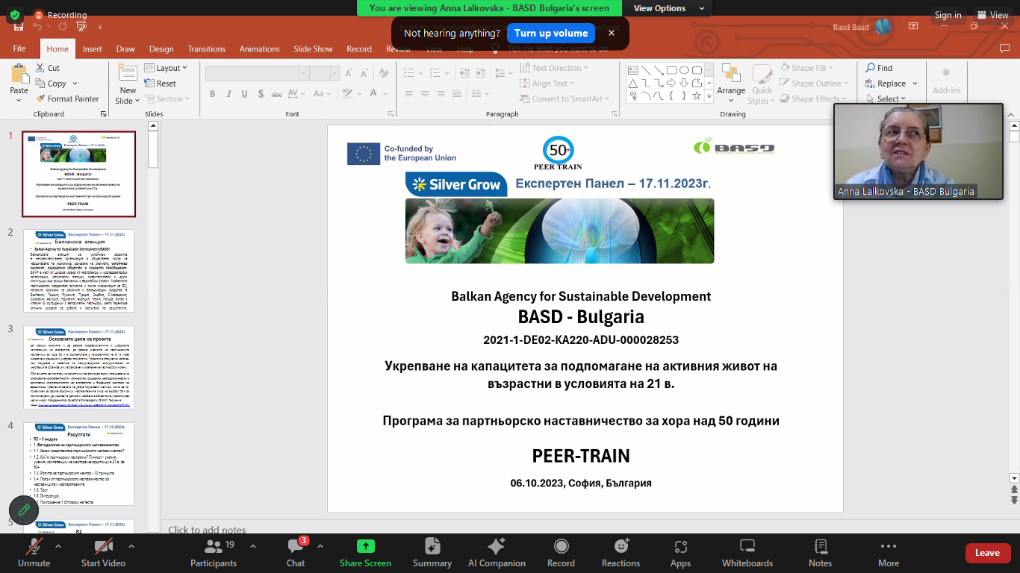This screenshot has width=1020, height=573.
Task: Select slide 3 thumbnail
Action: coord(78,367)
